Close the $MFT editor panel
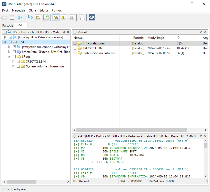Image resolution: width=210 pixels, height=192 pixels. tap(205, 136)
